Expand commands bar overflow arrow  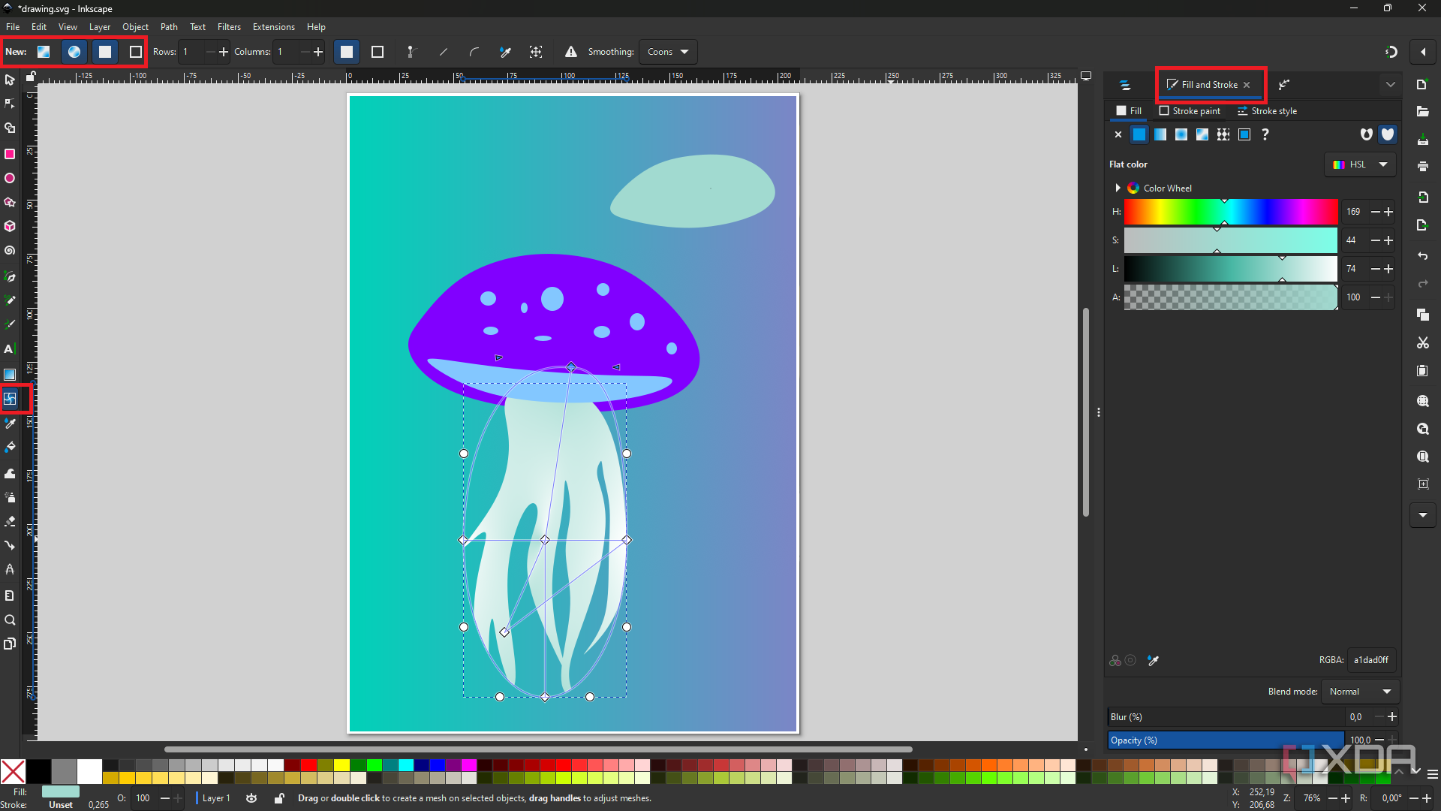tap(1423, 515)
